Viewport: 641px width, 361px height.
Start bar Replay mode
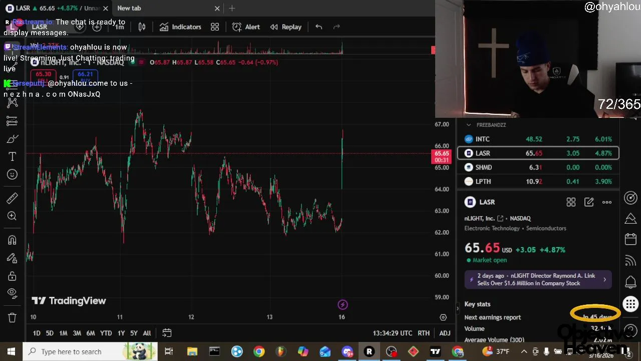pyautogui.click(x=286, y=27)
